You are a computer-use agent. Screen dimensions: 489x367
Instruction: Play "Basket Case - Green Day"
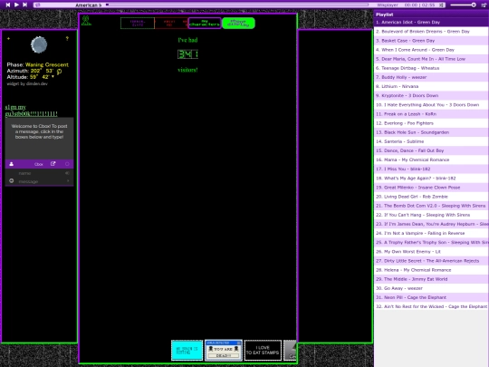[x=431, y=41]
